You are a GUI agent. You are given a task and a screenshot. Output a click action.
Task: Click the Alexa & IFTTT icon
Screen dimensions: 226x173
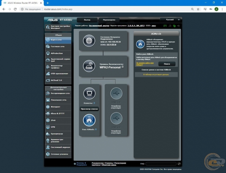coord(48,114)
